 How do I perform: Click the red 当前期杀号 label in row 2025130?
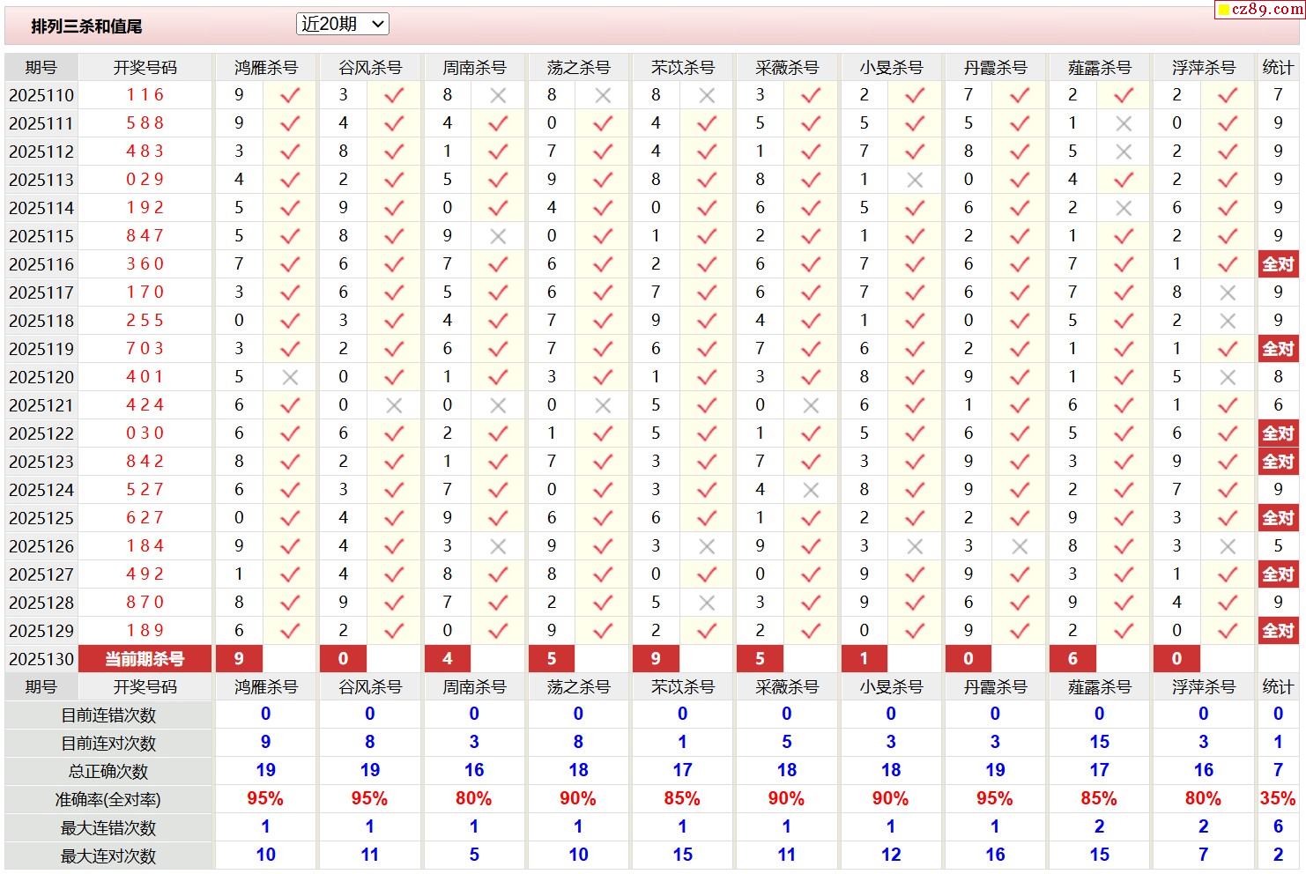(x=145, y=658)
